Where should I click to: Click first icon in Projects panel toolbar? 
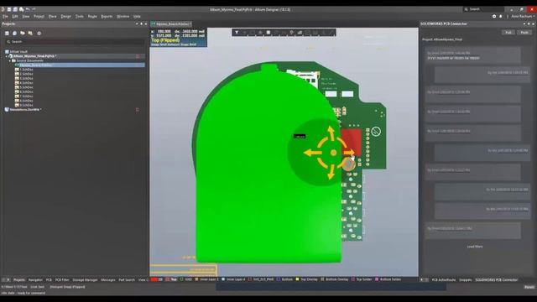coord(7,34)
